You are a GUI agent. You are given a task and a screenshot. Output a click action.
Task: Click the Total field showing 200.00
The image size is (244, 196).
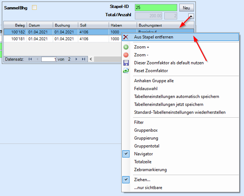click(x=149, y=16)
